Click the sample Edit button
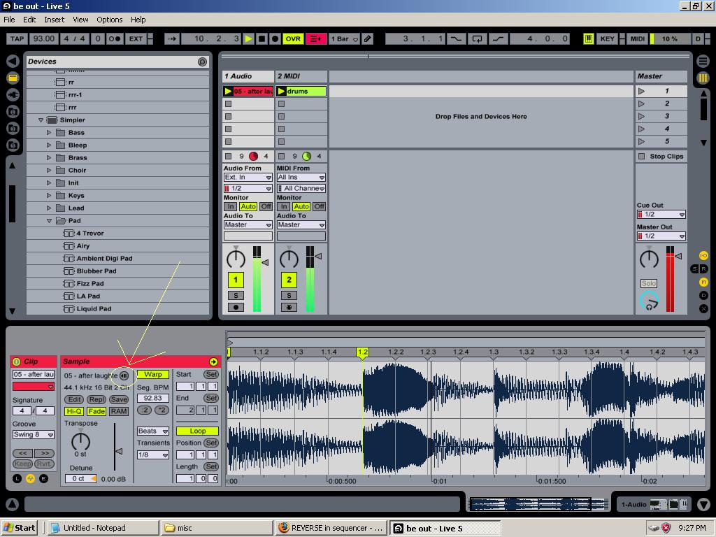Image resolution: width=716 pixels, height=537 pixels. tap(74, 399)
